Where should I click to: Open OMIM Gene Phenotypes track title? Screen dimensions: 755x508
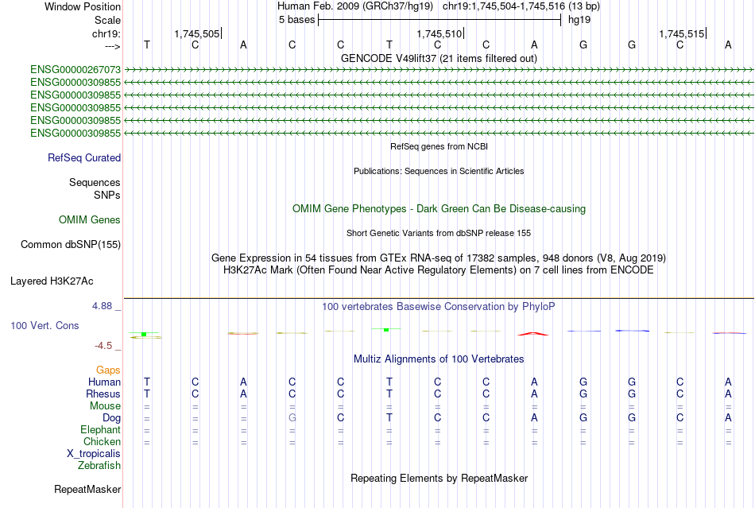tap(439, 208)
